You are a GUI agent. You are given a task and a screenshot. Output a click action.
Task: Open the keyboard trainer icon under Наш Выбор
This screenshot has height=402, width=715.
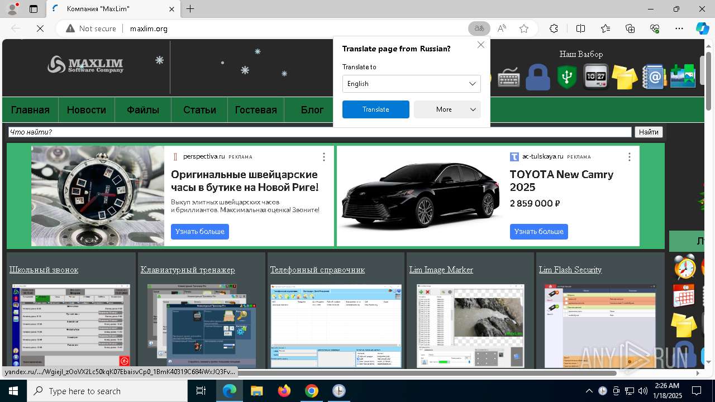[508, 77]
